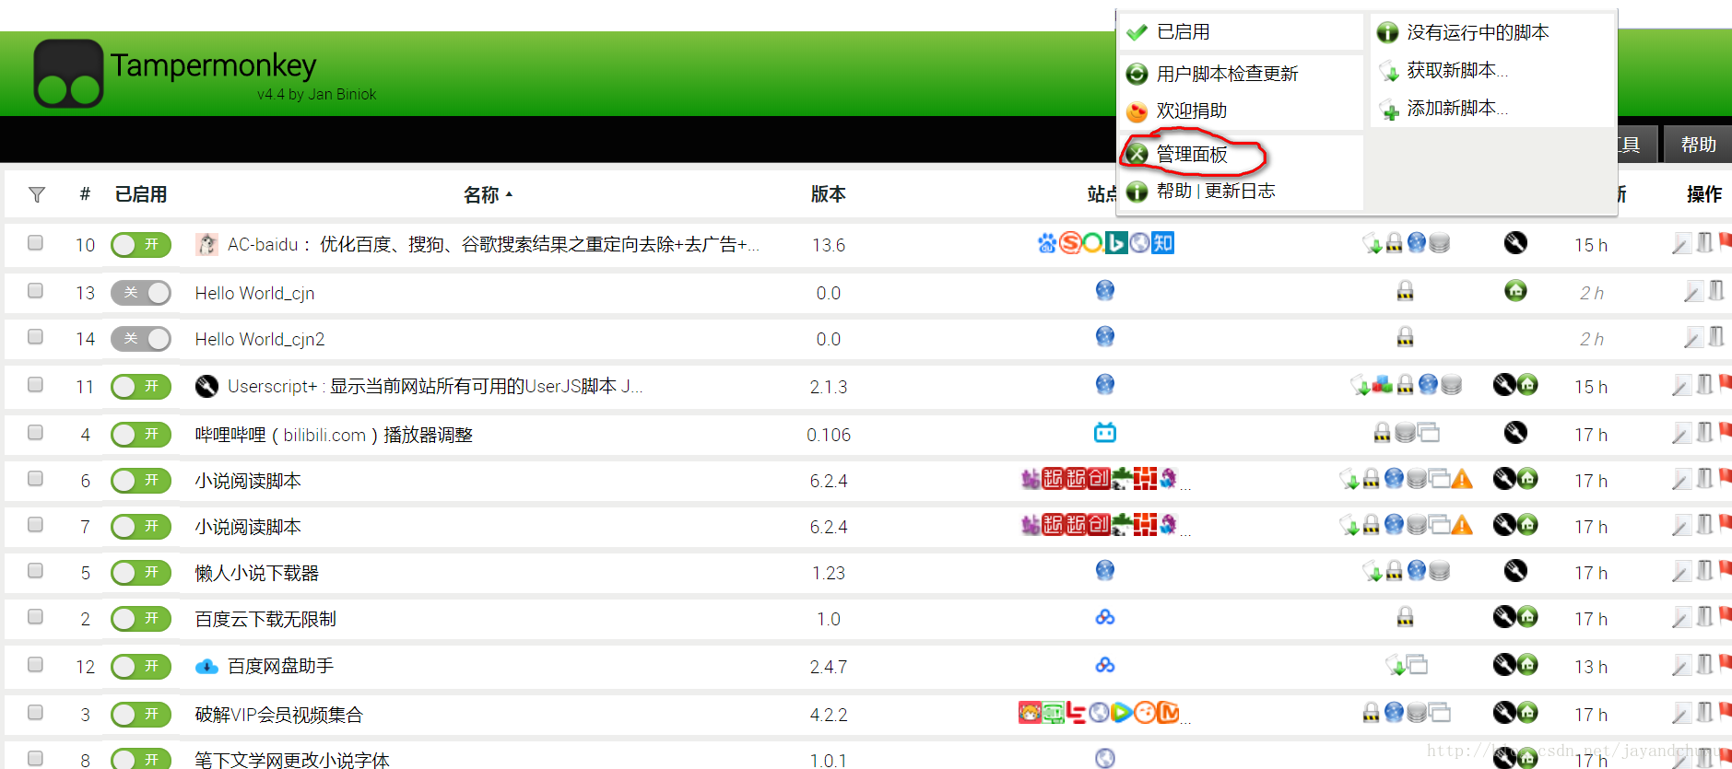1732x769 pixels.
Task: Click version 4.2.2 of 破解VIP会员视频集合
Action: tap(829, 715)
